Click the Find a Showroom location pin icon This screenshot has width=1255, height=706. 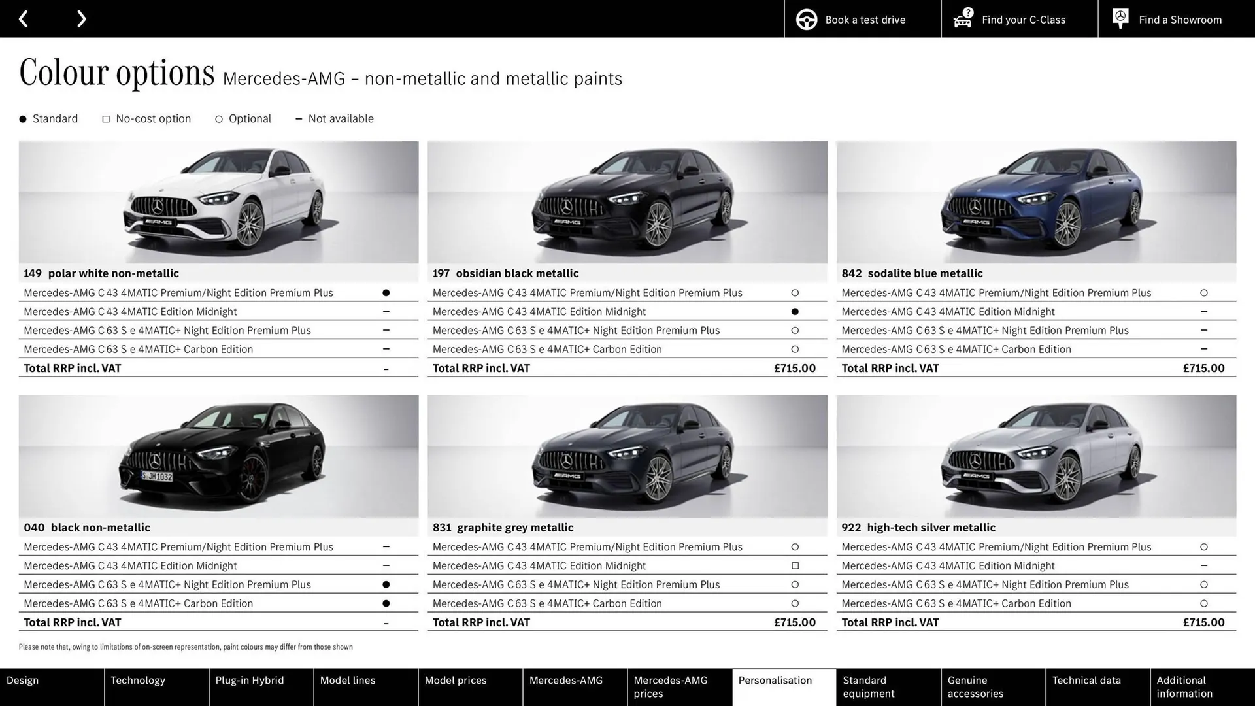click(1120, 18)
